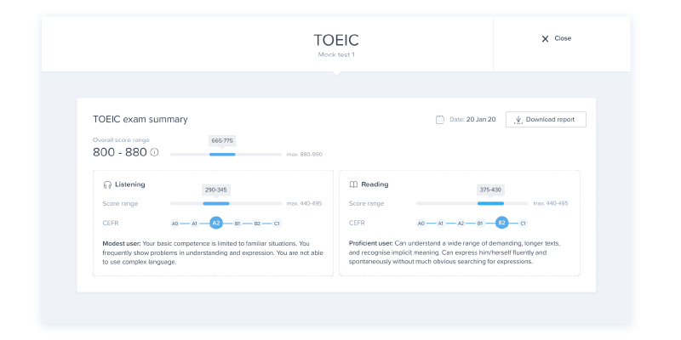Click the calendar icon beside the date
Screen dimensions: 681x340
[x=440, y=120]
